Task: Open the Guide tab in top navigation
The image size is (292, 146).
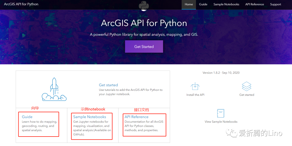Action: tap(203, 5)
